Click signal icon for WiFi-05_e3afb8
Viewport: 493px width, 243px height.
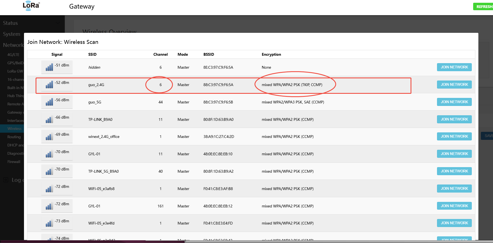[x=49, y=189]
